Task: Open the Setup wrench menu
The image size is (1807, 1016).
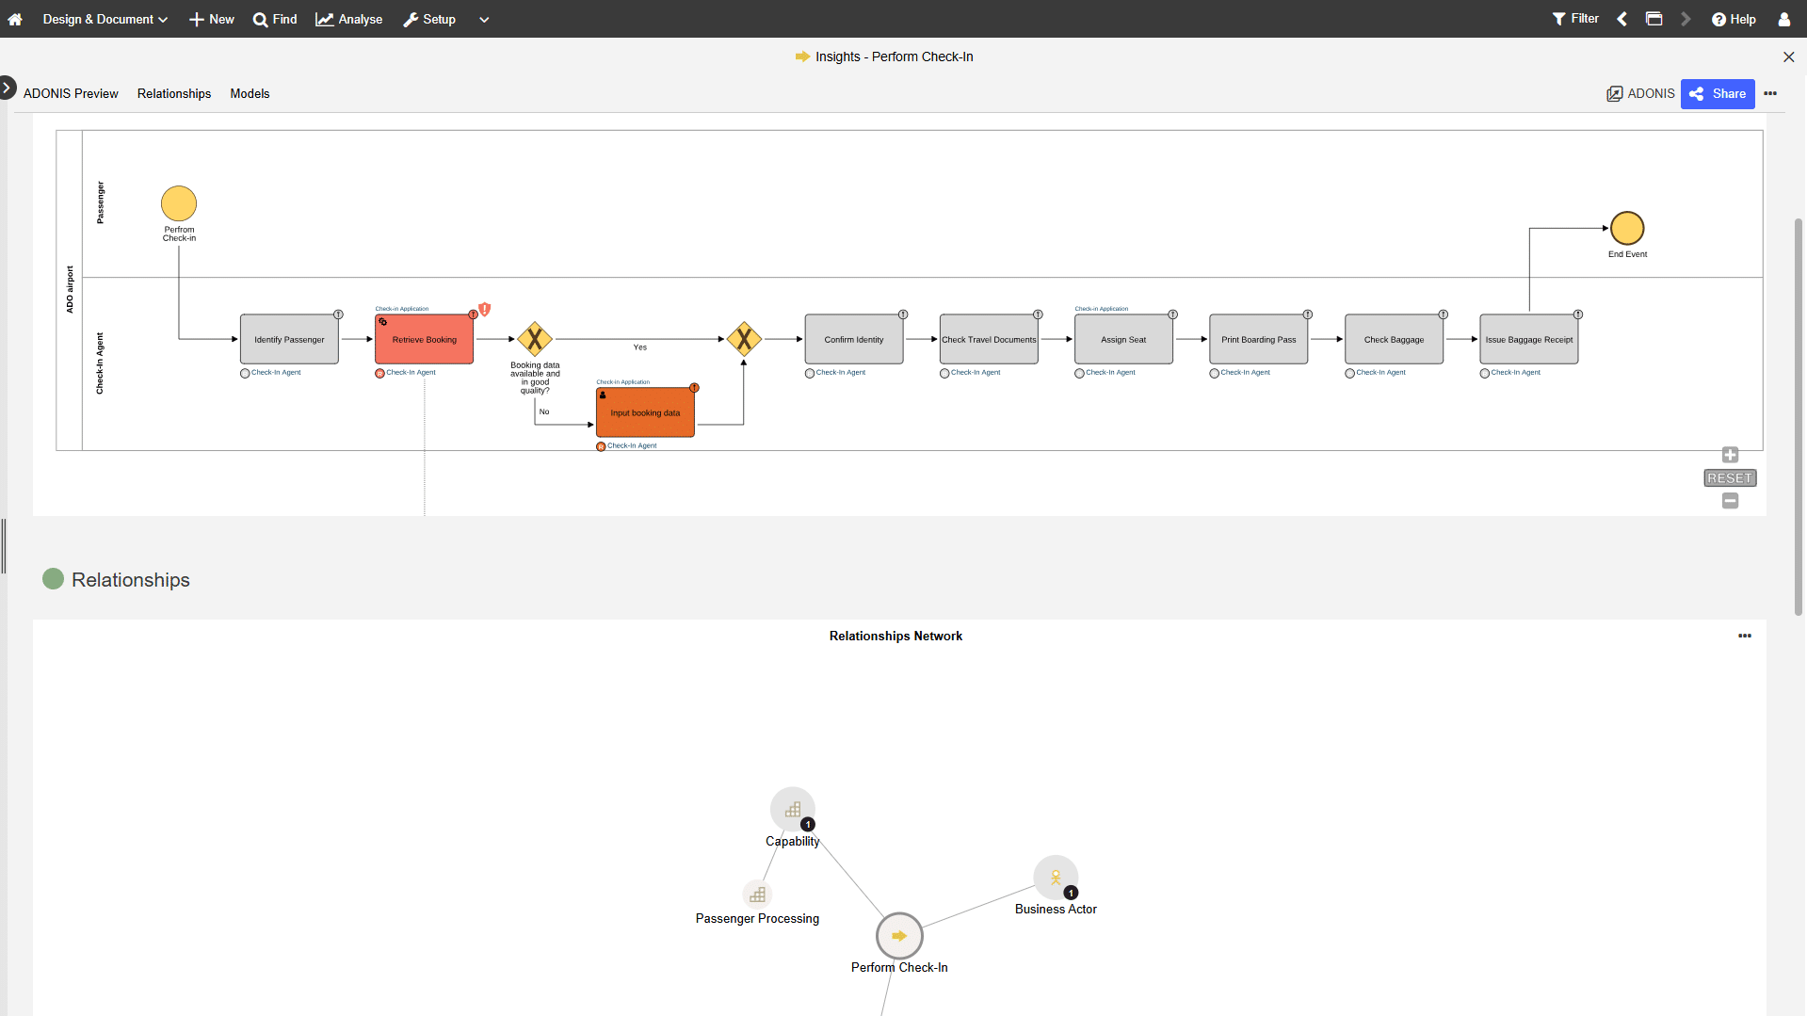Action: tap(429, 19)
